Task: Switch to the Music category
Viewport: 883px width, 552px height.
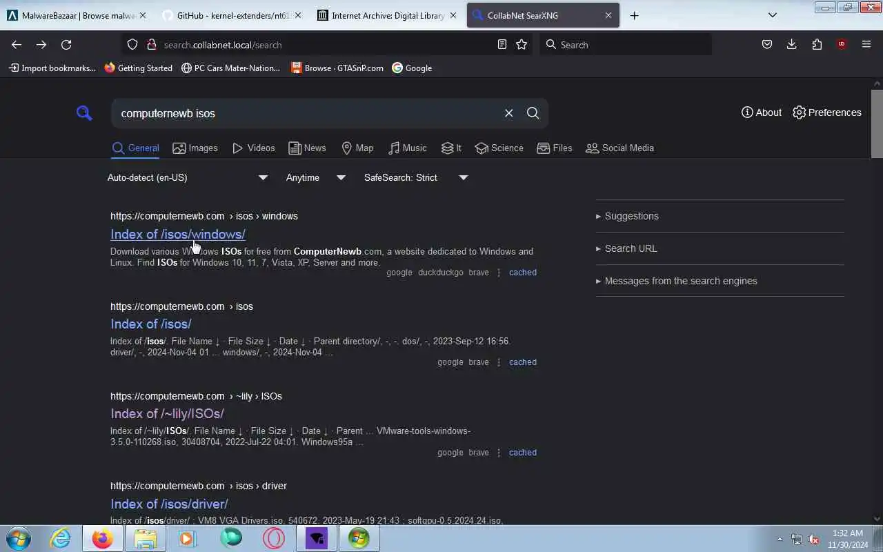Action: click(407, 148)
